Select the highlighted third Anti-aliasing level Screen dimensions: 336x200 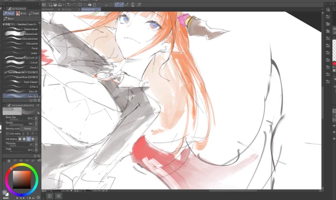pos(29,139)
